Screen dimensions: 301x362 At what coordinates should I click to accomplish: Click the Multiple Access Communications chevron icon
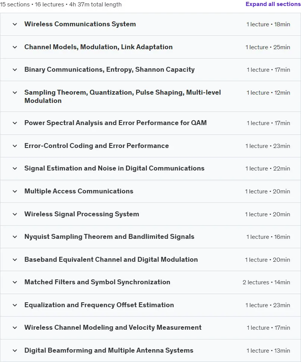click(x=15, y=192)
